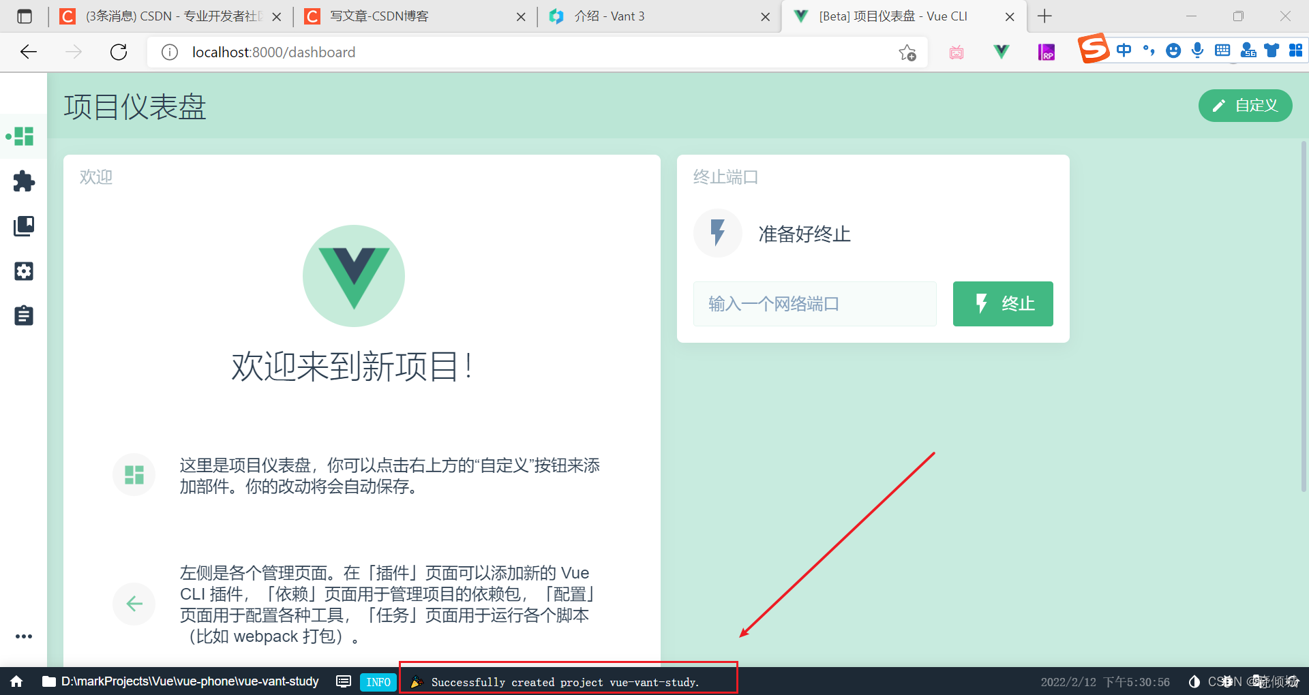Open the Dependencies page book icon
This screenshot has height=695, width=1309.
(24, 226)
